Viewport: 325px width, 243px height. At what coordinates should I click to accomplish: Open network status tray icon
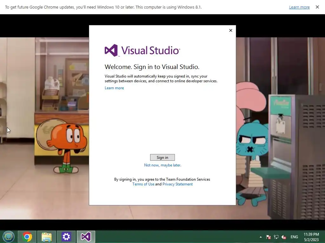pyautogui.click(x=276, y=237)
